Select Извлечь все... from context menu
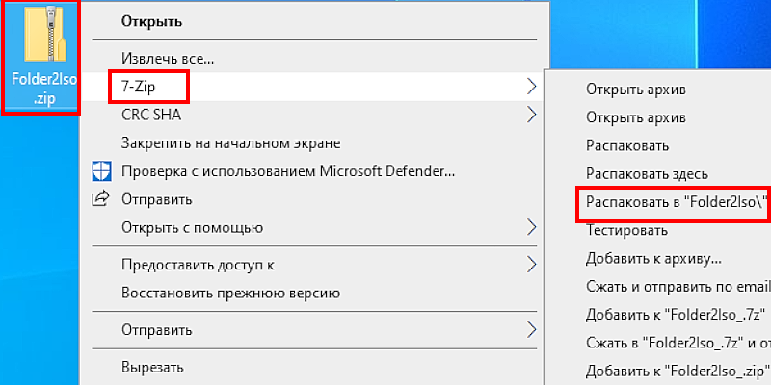The height and width of the screenshot is (385, 771). click(x=168, y=59)
